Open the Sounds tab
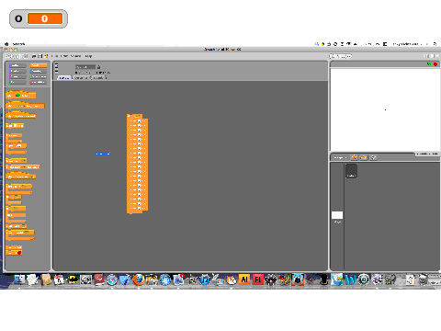The width and height of the screenshot is (441, 331). pyautogui.click(x=98, y=78)
